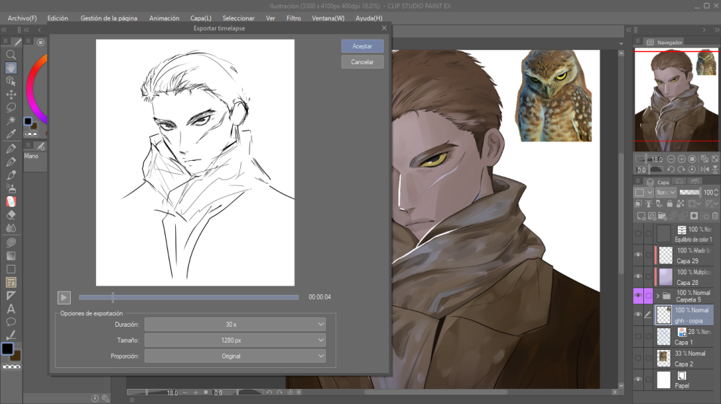
Task: Toggle lock box on Capa 29
Action: [648, 255]
